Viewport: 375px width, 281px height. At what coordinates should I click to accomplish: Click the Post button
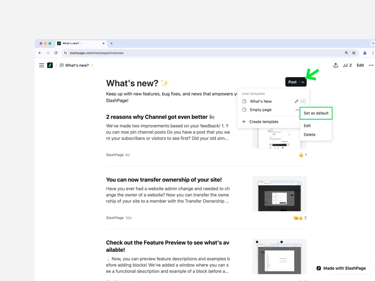pyautogui.click(x=293, y=82)
